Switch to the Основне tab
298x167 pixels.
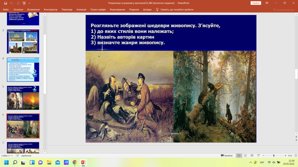click(x=18, y=9)
